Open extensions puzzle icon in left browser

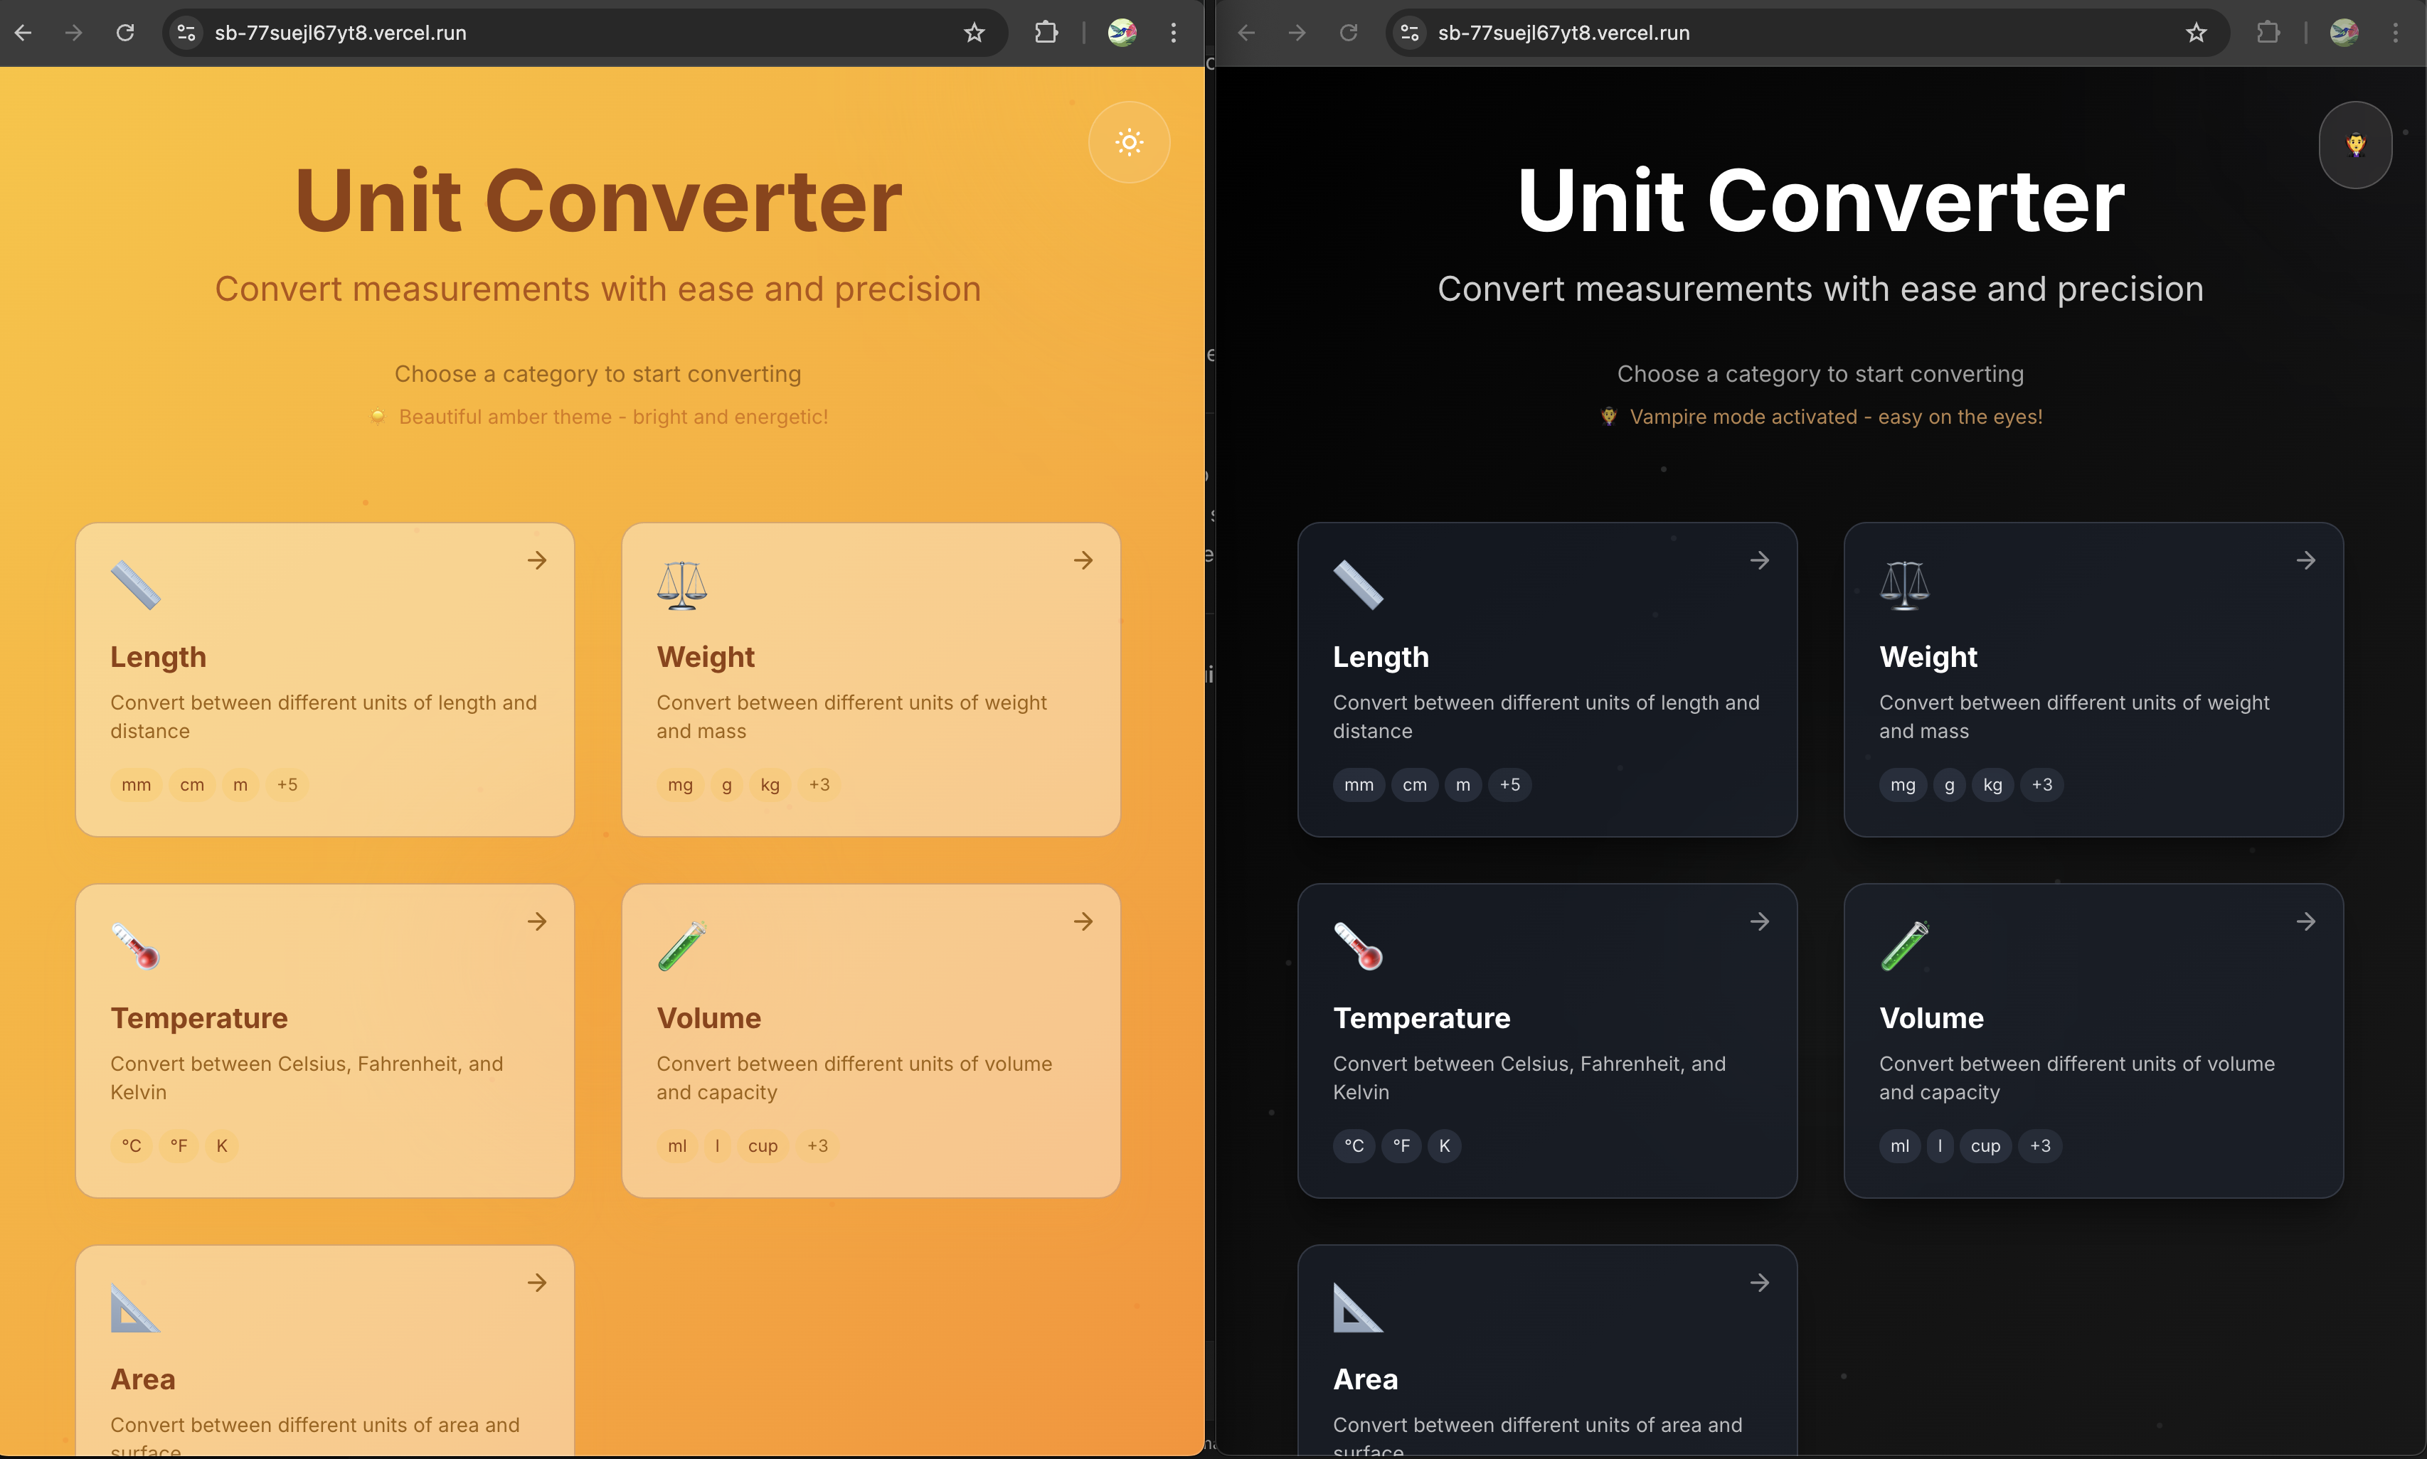pos(1046,33)
